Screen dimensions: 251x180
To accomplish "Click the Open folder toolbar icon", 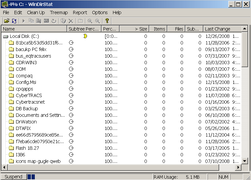I will [x=7, y=21].
